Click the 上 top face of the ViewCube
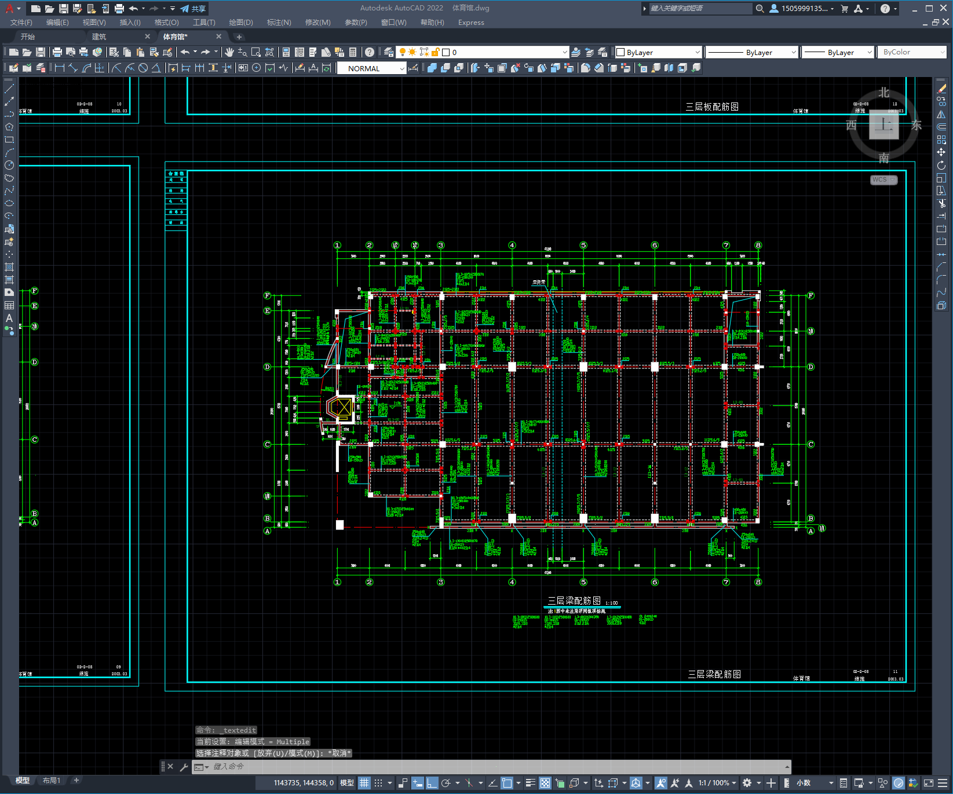Image resolution: width=953 pixels, height=794 pixels. coord(884,124)
